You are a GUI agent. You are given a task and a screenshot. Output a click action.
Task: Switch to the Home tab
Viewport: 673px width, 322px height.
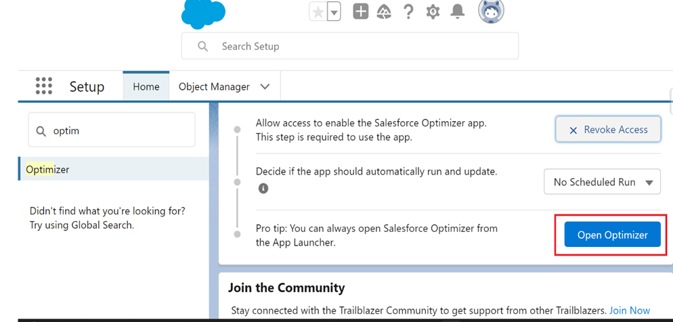[146, 87]
